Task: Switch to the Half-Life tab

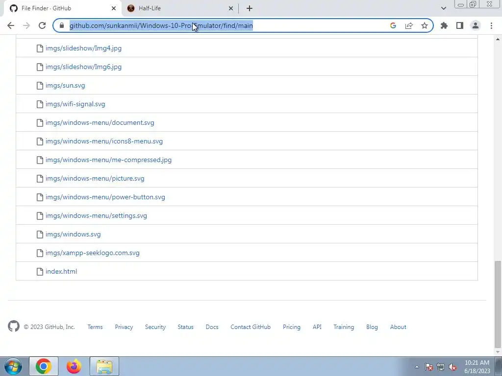Action: coord(179,8)
